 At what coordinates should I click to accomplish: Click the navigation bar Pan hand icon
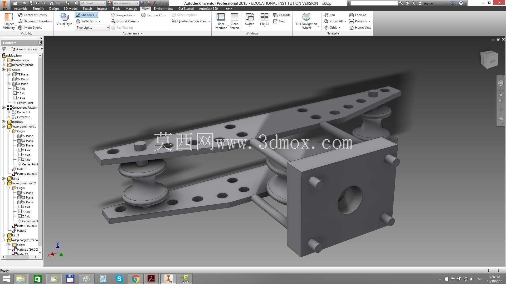[x=501, y=94]
